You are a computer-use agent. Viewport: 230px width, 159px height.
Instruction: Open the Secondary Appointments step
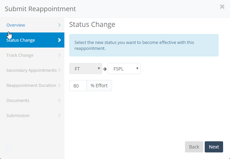pos(31,70)
